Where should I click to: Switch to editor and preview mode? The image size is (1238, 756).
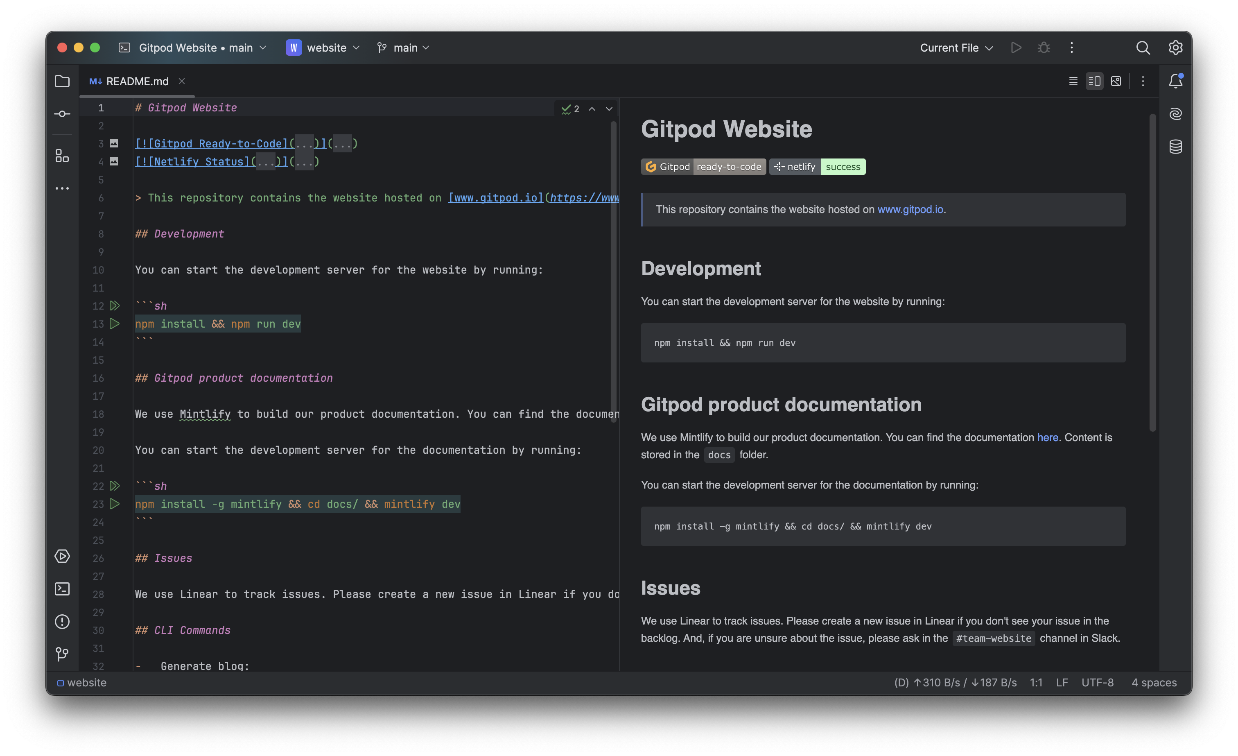click(x=1094, y=81)
